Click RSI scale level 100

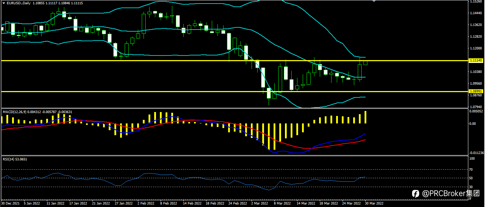click(472, 159)
